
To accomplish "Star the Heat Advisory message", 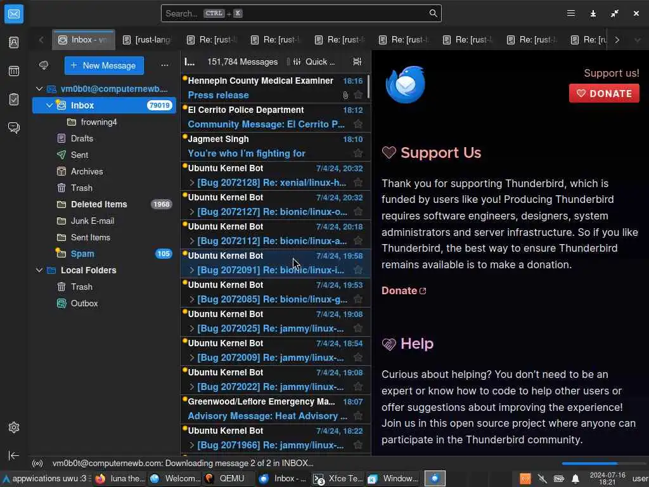I will coord(358,416).
